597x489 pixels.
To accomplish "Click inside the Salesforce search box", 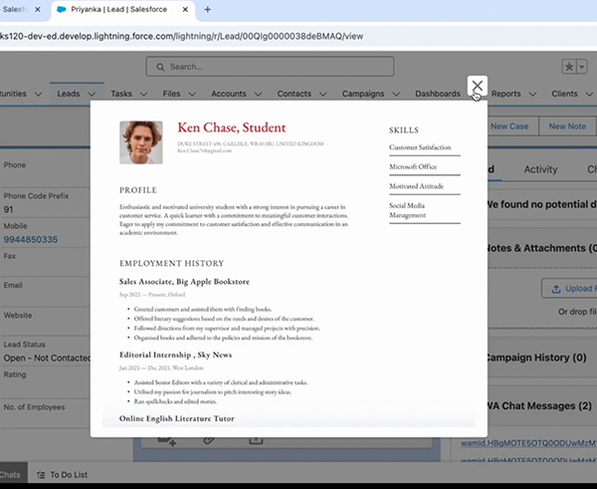I will [x=298, y=67].
